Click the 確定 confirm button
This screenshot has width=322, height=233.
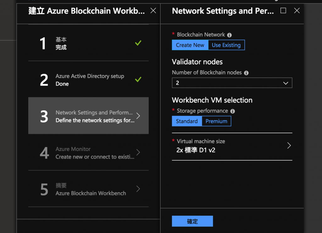tap(192, 221)
